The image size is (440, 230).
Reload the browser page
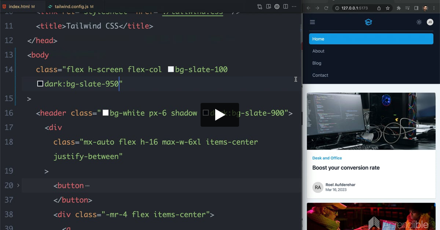click(x=326, y=8)
